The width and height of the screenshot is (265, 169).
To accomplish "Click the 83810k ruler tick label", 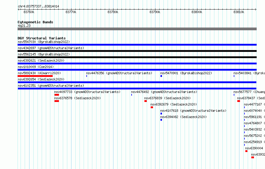I will [239, 12].
